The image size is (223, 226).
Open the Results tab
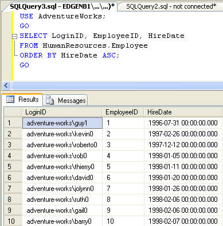pos(22,99)
